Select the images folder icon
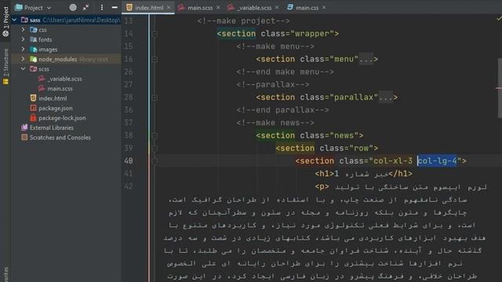This screenshot has width=502, height=282. (33, 49)
